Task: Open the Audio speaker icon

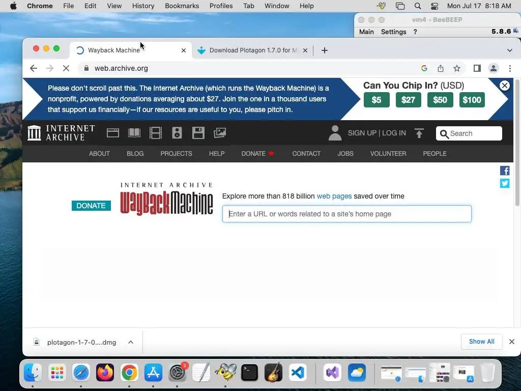Action: point(177,133)
